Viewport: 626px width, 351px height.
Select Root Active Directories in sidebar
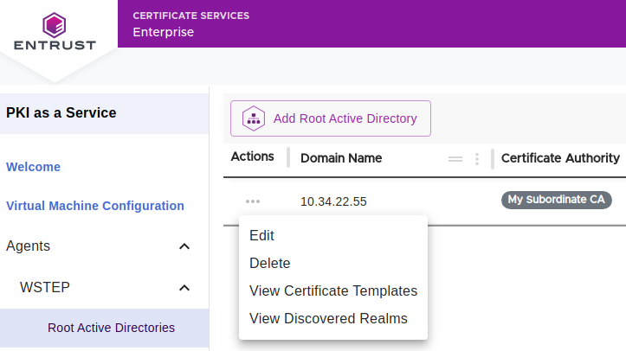[111, 328]
